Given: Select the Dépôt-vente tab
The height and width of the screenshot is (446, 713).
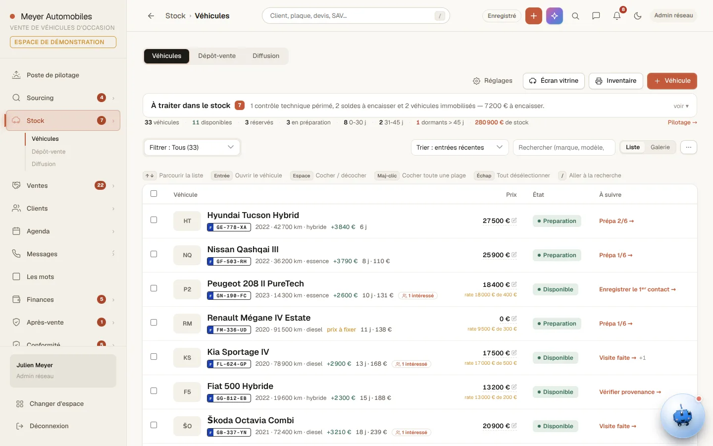Looking at the screenshot, I should tap(217, 56).
